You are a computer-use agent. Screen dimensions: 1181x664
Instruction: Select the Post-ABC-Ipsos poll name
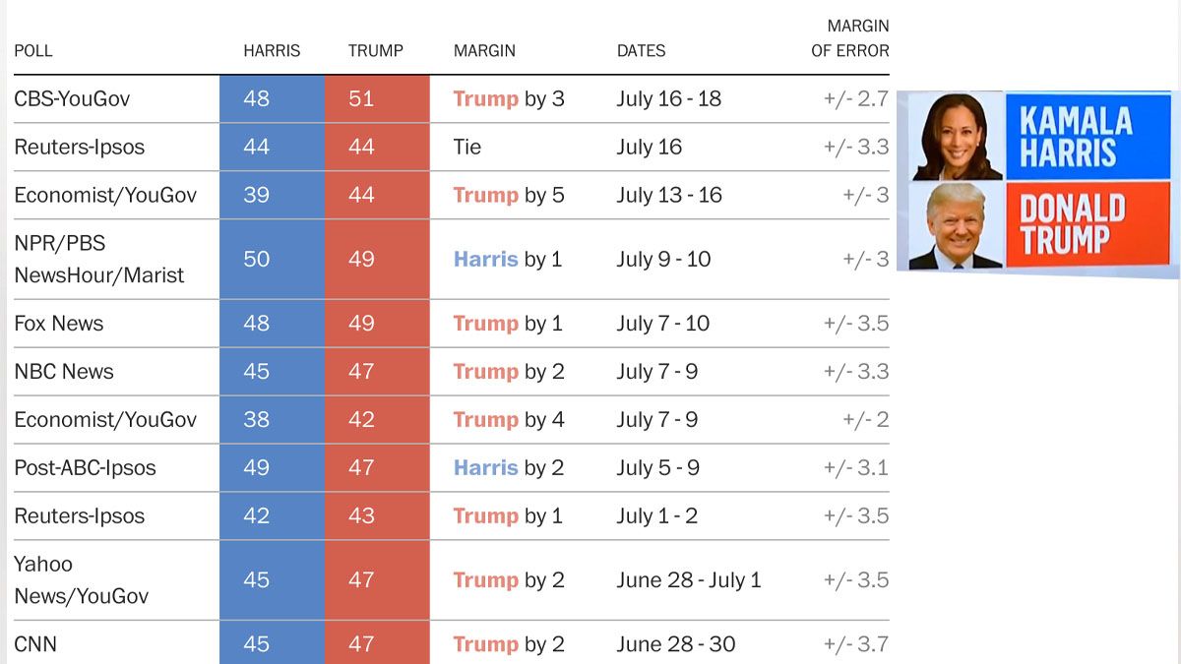pyautogui.click(x=85, y=468)
